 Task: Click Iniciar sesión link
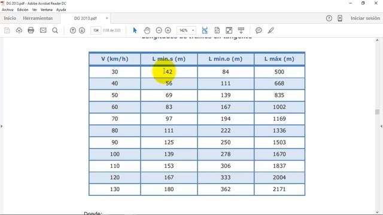point(365,19)
